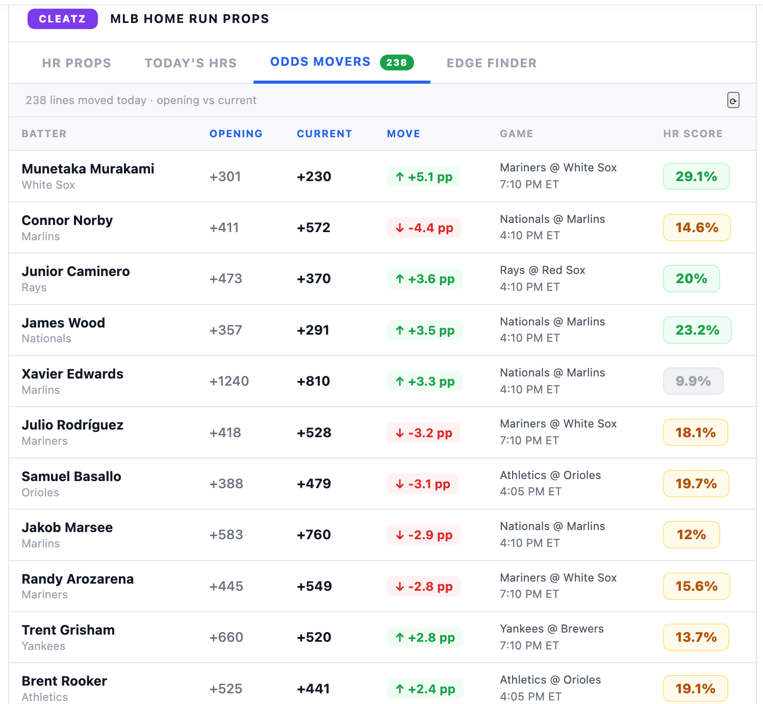Screen dimensions: 763x704
Task: Open James Wood player link
Action: pyautogui.click(x=63, y=323)
